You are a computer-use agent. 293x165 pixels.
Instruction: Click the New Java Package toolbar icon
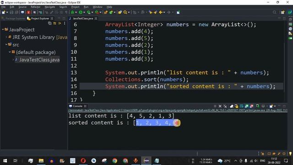106,12
